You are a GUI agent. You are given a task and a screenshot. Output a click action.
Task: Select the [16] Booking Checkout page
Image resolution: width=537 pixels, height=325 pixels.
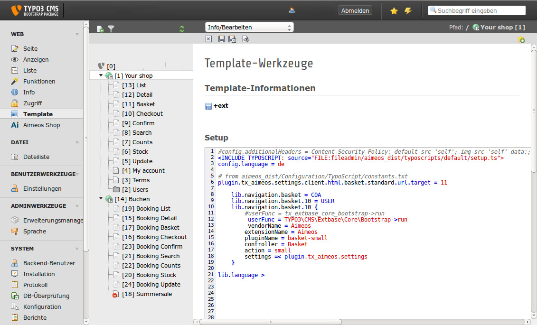[x=154, y=237]
